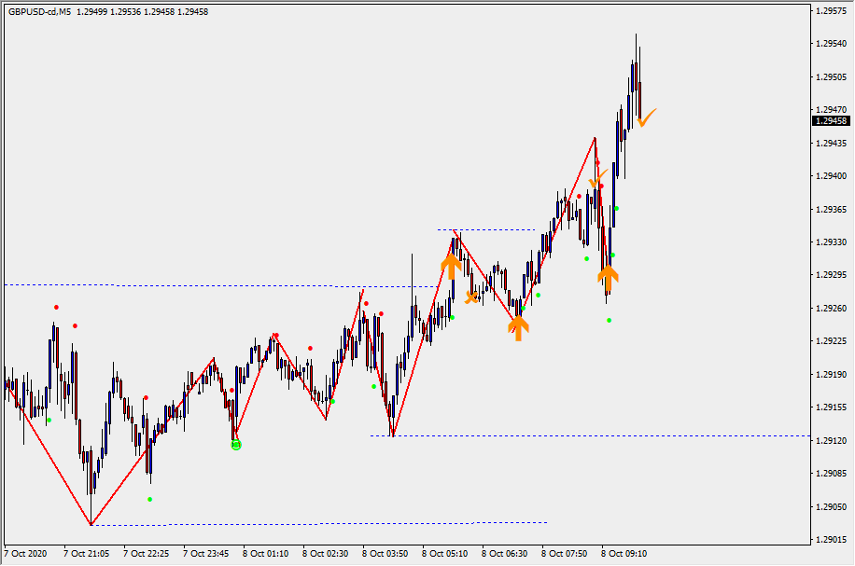The height and width of the screenshot is (566, 855).
Task: Click the 7 Oct 21:05 time label
Action: pos(86,553)
